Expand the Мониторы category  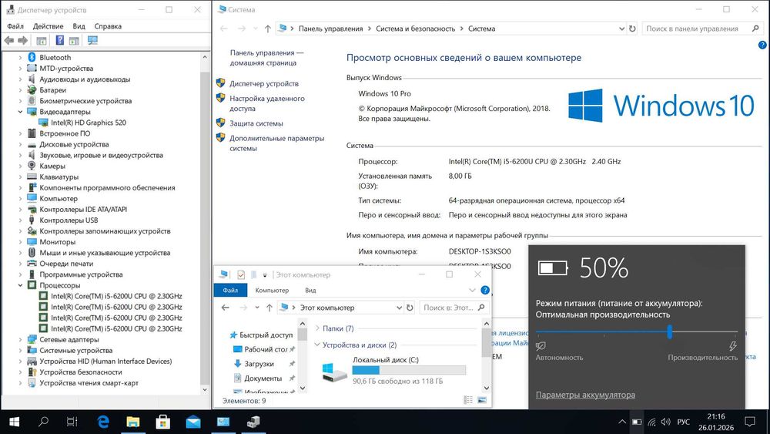click(20, 242)
